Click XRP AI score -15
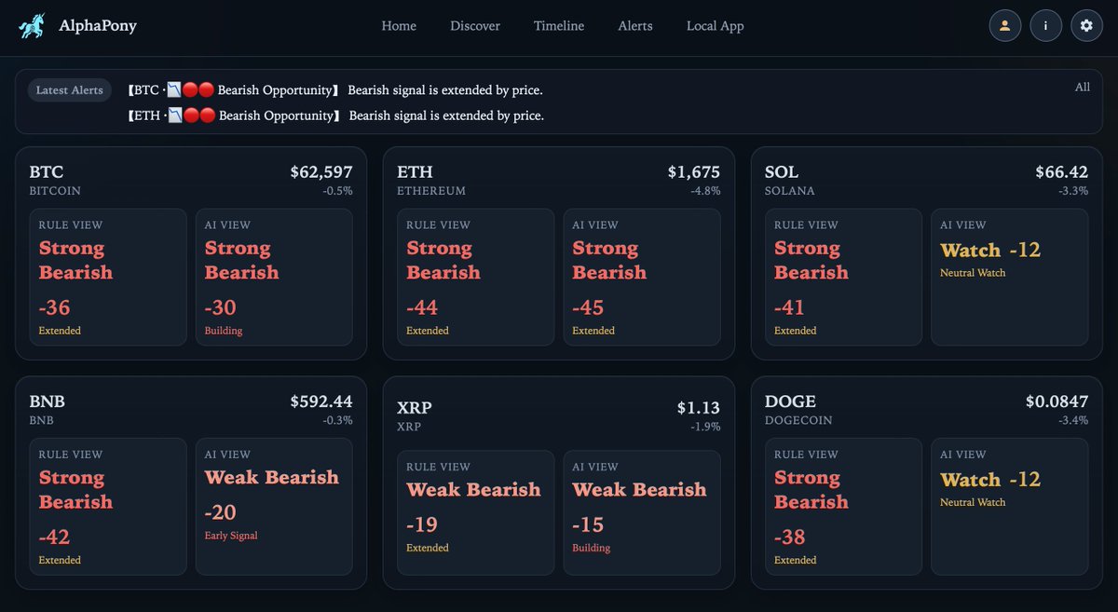 tap(588, 524)
